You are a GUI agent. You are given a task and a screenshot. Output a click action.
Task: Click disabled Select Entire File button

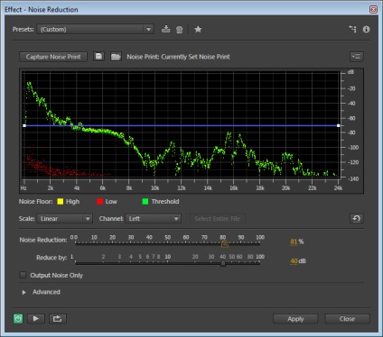[218, 219]
